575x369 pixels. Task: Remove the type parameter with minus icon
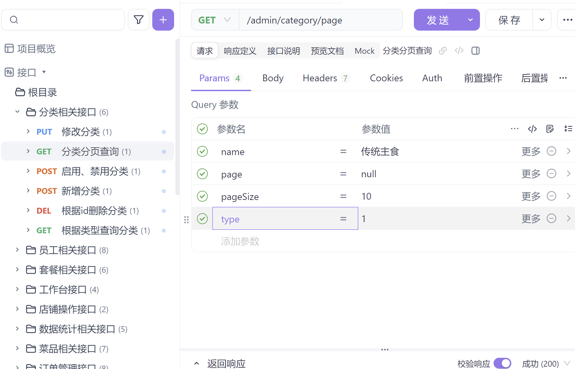click(551, 218)
